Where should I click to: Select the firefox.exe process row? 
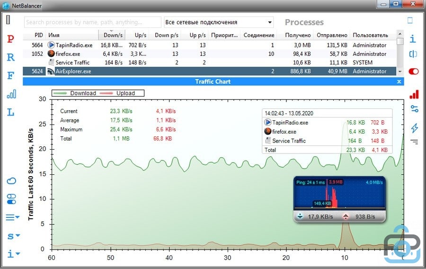pos(210,54)
